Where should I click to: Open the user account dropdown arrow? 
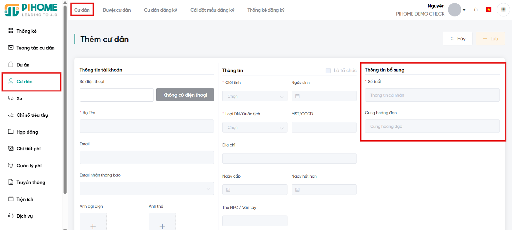point(464,10)
